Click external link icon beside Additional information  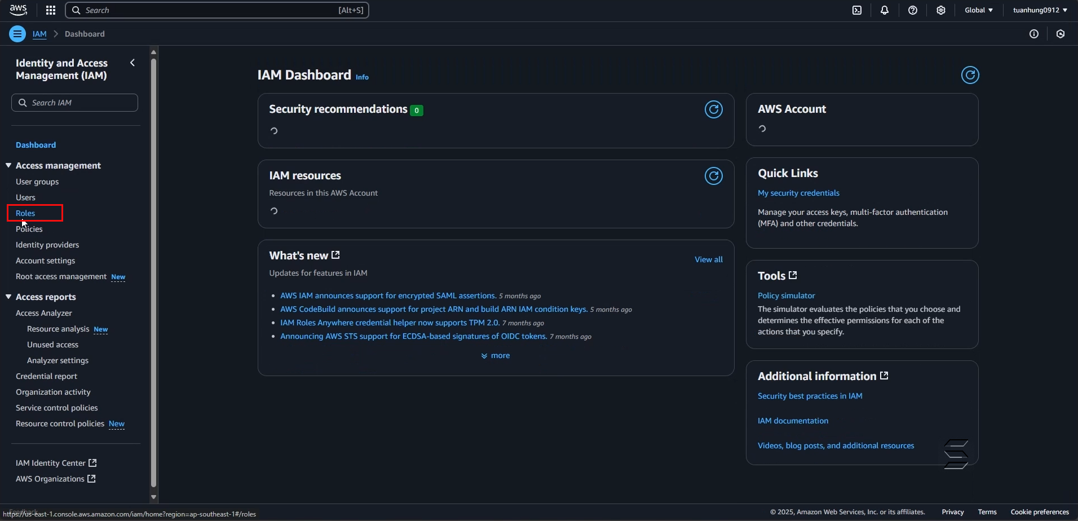(x=884, y=376)
